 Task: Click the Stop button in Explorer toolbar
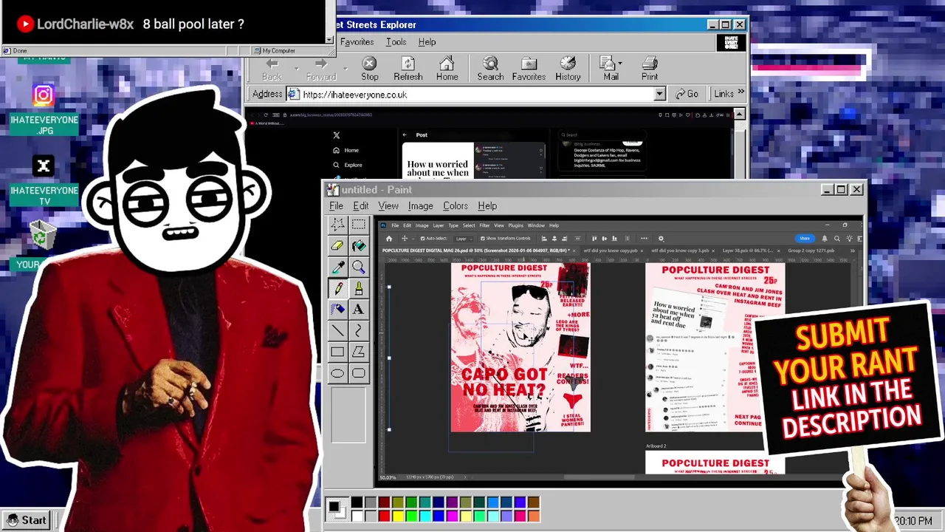coord(370,69)
